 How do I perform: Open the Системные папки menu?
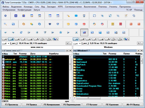click(x=73, y=7)
